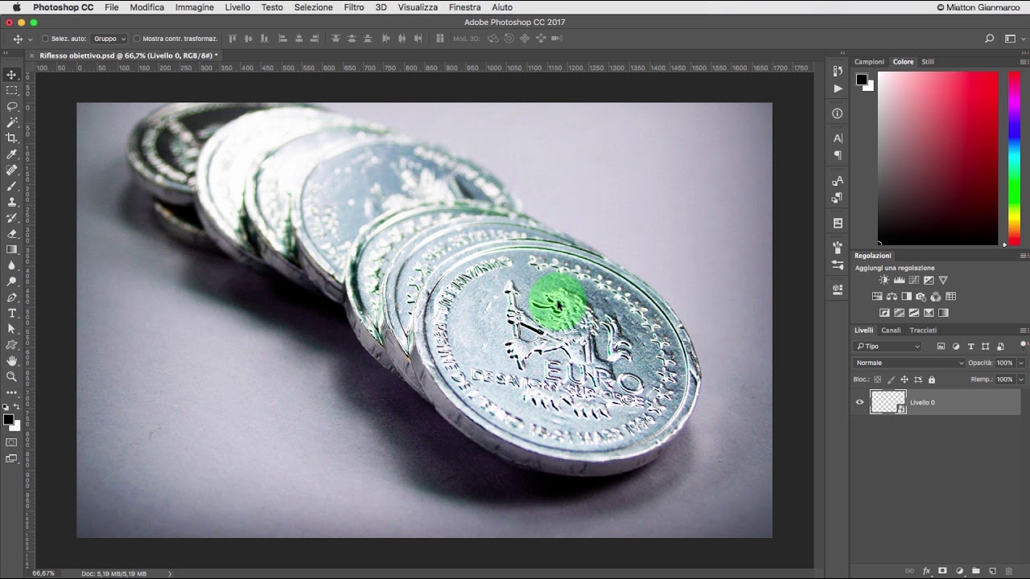Image resolution: width=1030 pixels, height=579 pixels.
Task: Hide Livello 0 with eye icon
Action: [x=859, y=402]
